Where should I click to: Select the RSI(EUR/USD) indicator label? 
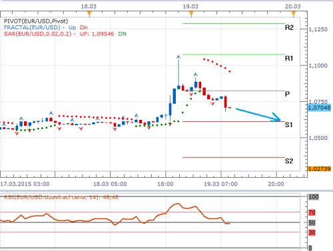pyautogui.click(x=61, y=197)
